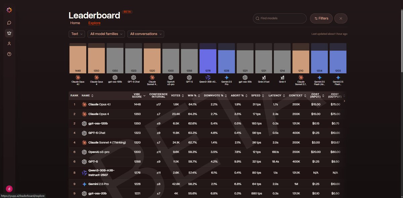Close the search bar with X button
This screenshot has height=198, width=403.
pyautogui.click(x=341, y=18)
